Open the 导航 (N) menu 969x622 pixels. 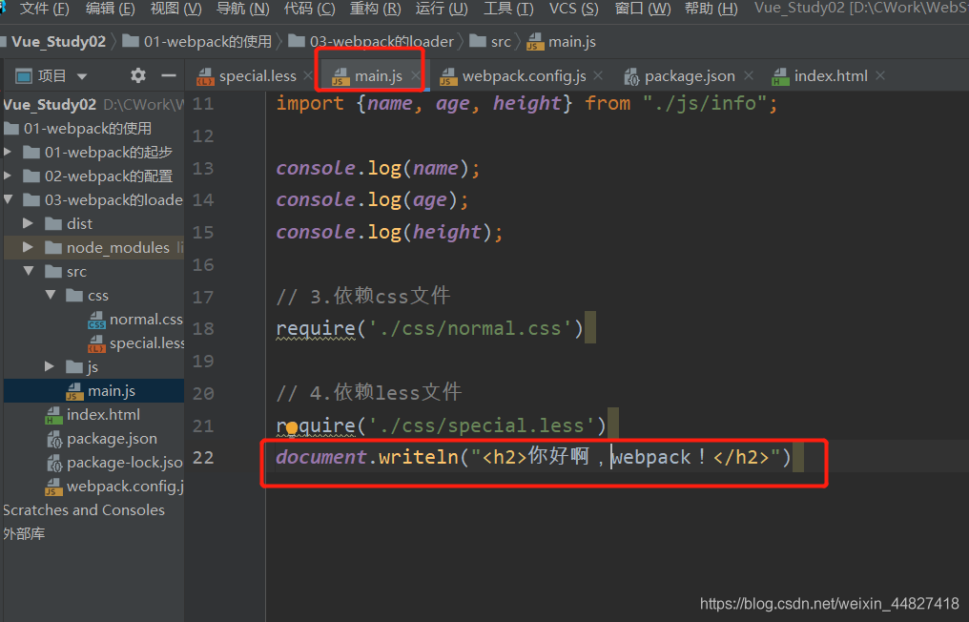tap(242, 9)
